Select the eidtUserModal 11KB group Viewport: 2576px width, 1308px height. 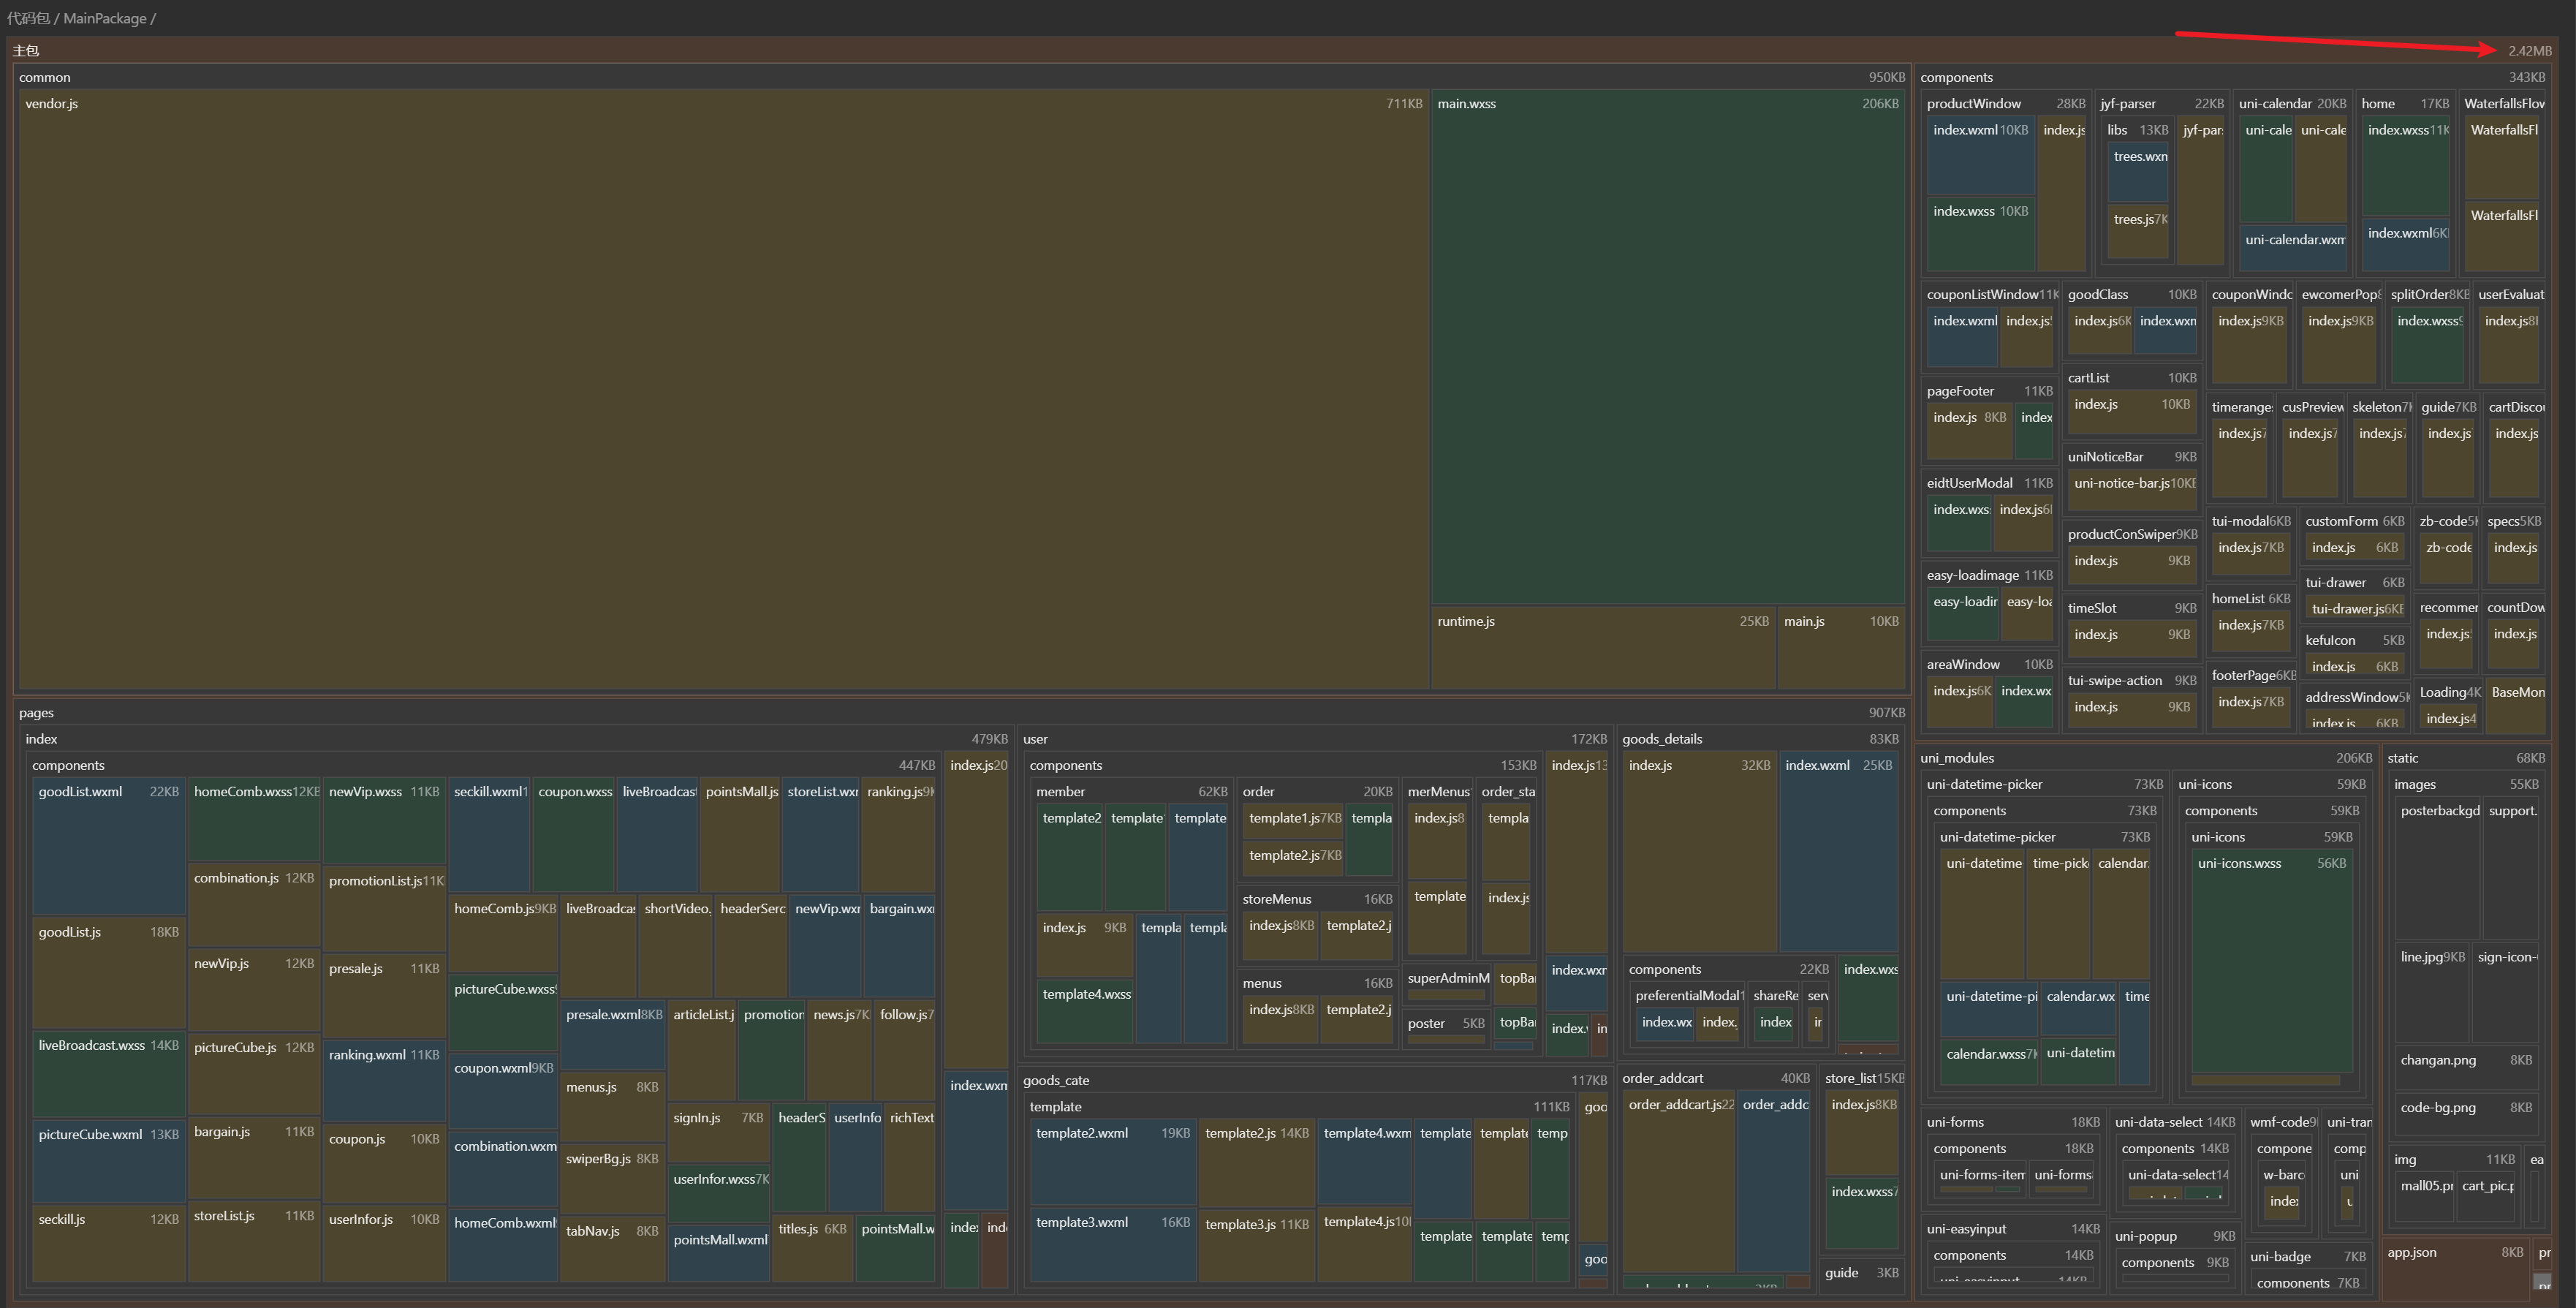click(1989, 483)
